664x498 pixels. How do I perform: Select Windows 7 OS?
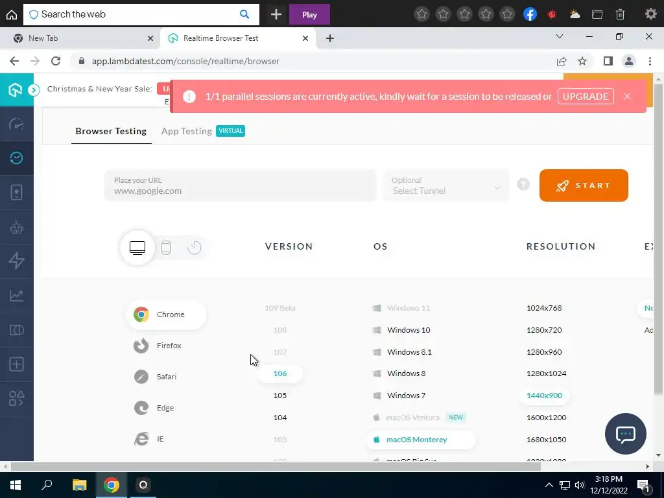(399, 396)
